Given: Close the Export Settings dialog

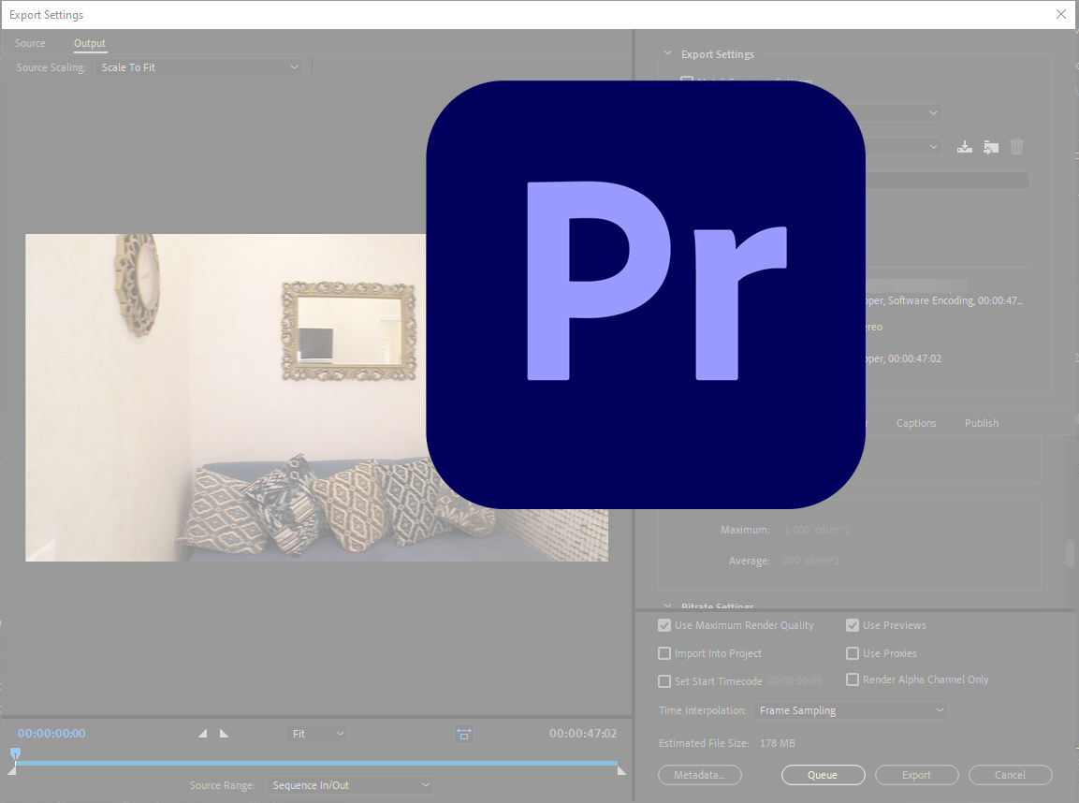Looking at the screenshot, I should click(x=1061, y=14).
